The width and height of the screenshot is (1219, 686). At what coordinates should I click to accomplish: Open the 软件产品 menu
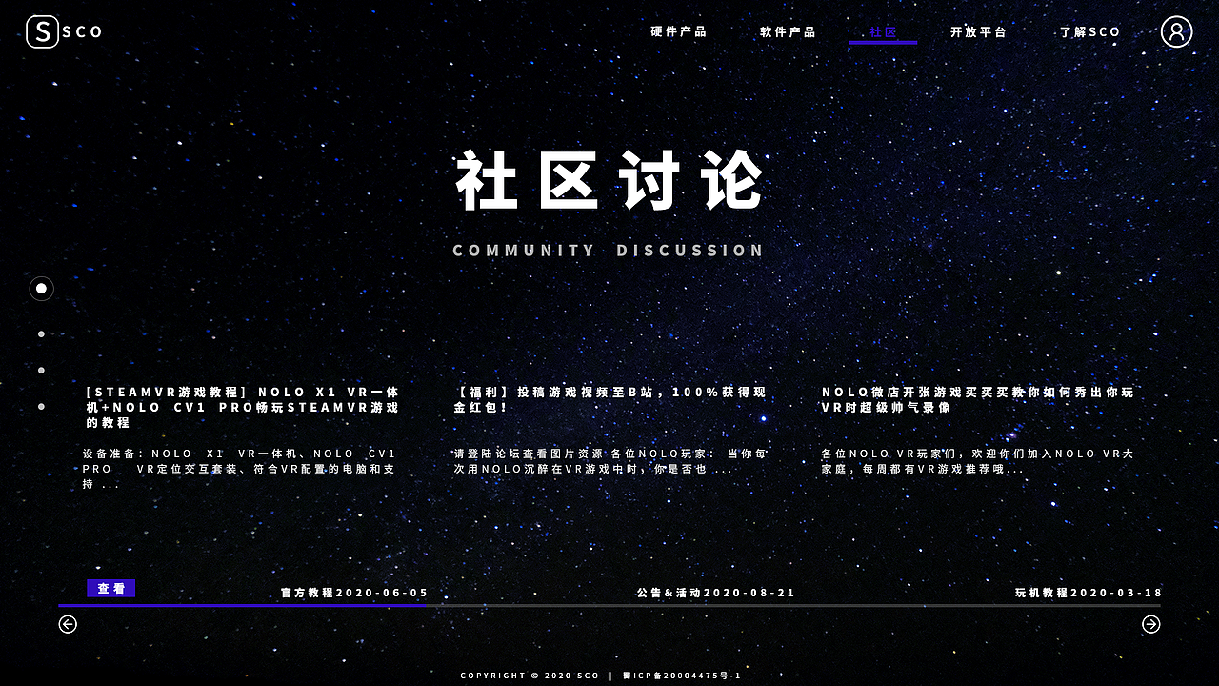[789, 31]
